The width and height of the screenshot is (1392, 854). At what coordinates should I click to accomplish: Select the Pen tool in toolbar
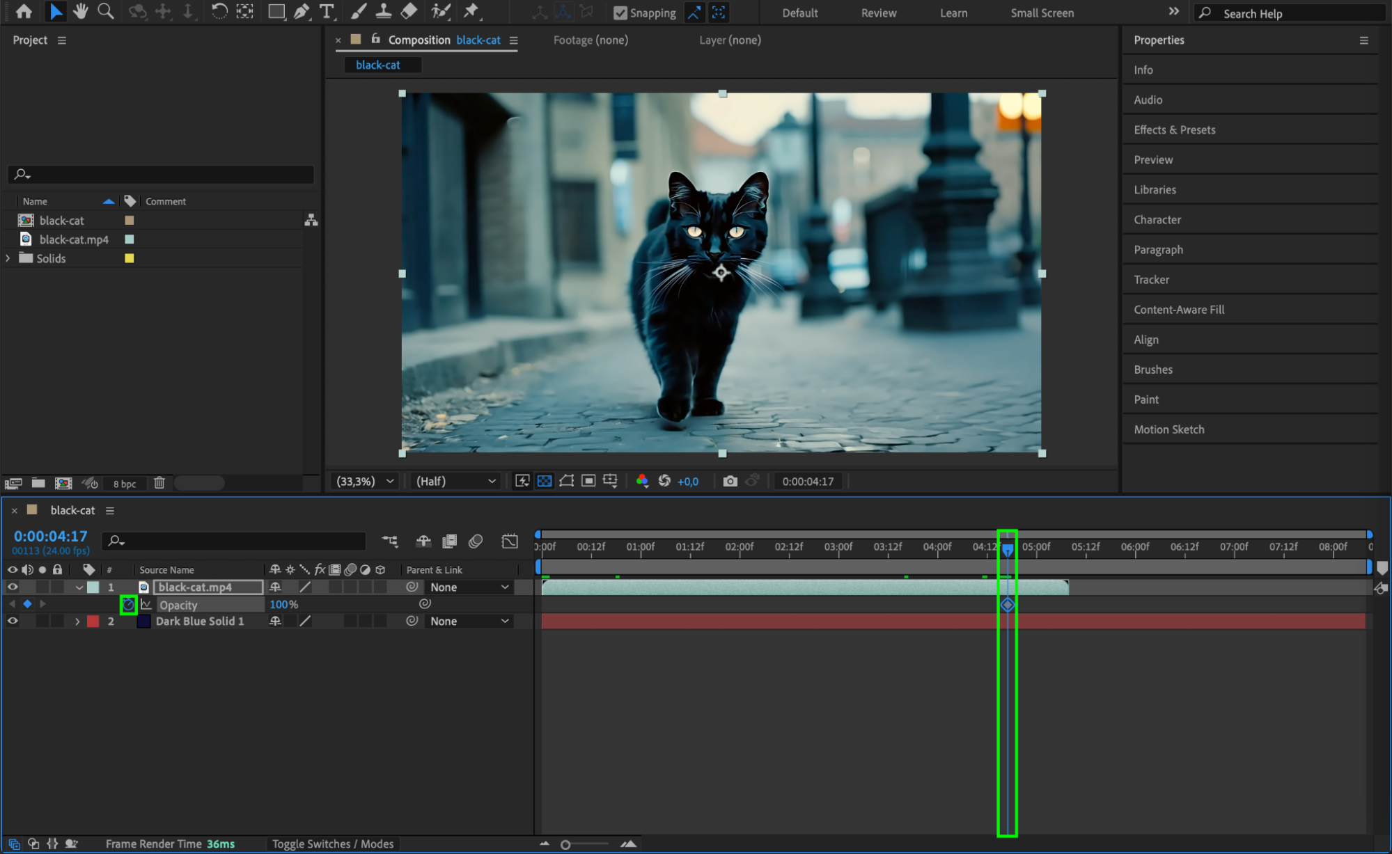(x=301, y=12)
